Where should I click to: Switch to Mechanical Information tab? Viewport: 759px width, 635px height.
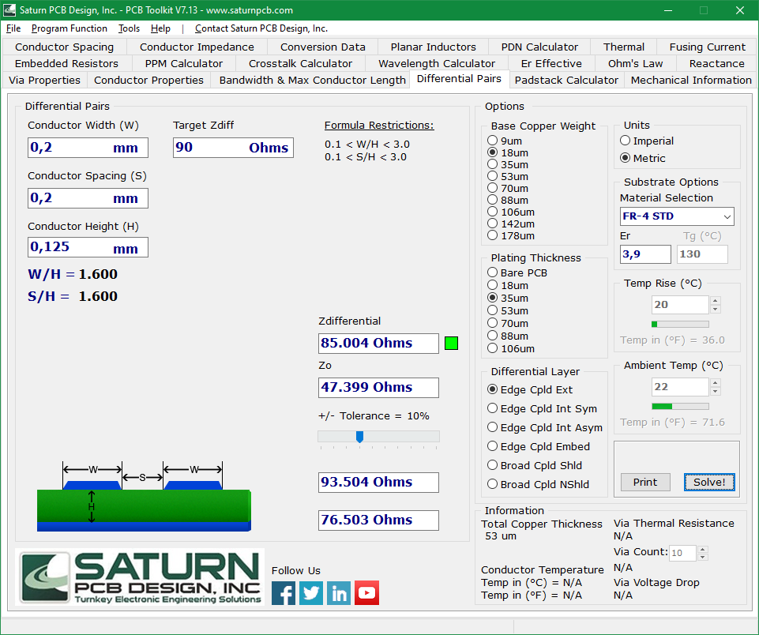point(691,80)
